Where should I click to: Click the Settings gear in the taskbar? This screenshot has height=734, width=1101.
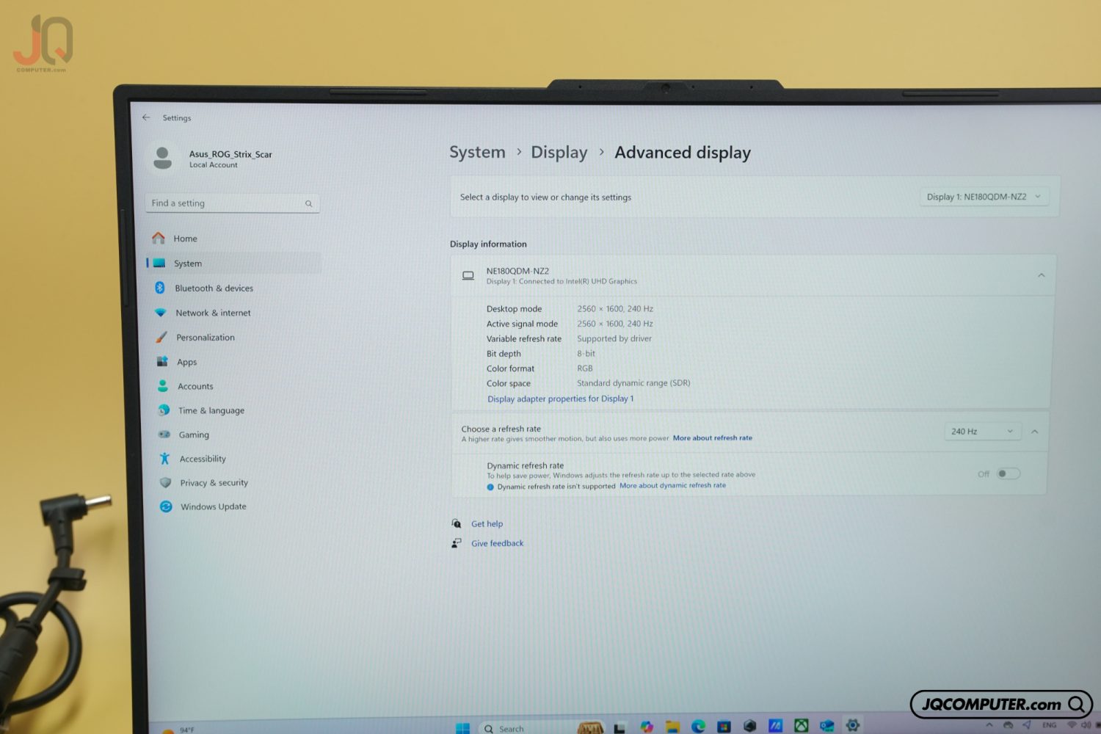(x=852, y=725)
